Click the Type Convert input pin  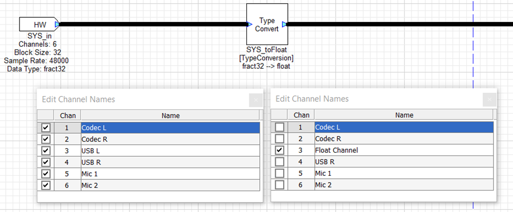[x=249, y=24]
